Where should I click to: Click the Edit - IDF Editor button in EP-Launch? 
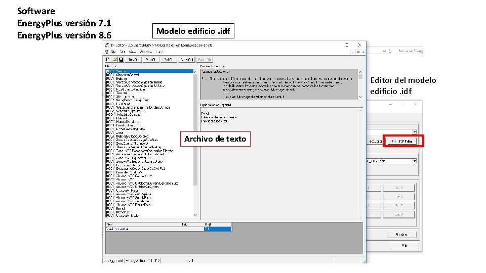401,142
